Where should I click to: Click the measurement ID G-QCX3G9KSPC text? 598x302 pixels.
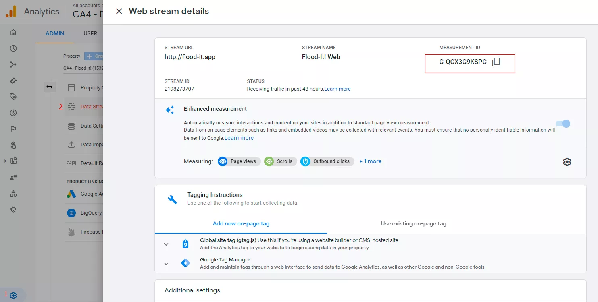coord(463,62)
